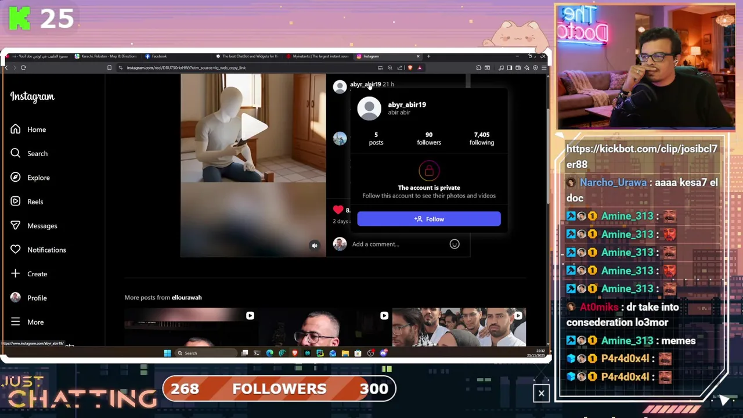Screen dimensions: 743x418
Task: Click commenter avatar below post author
Action: pos(340,138)
